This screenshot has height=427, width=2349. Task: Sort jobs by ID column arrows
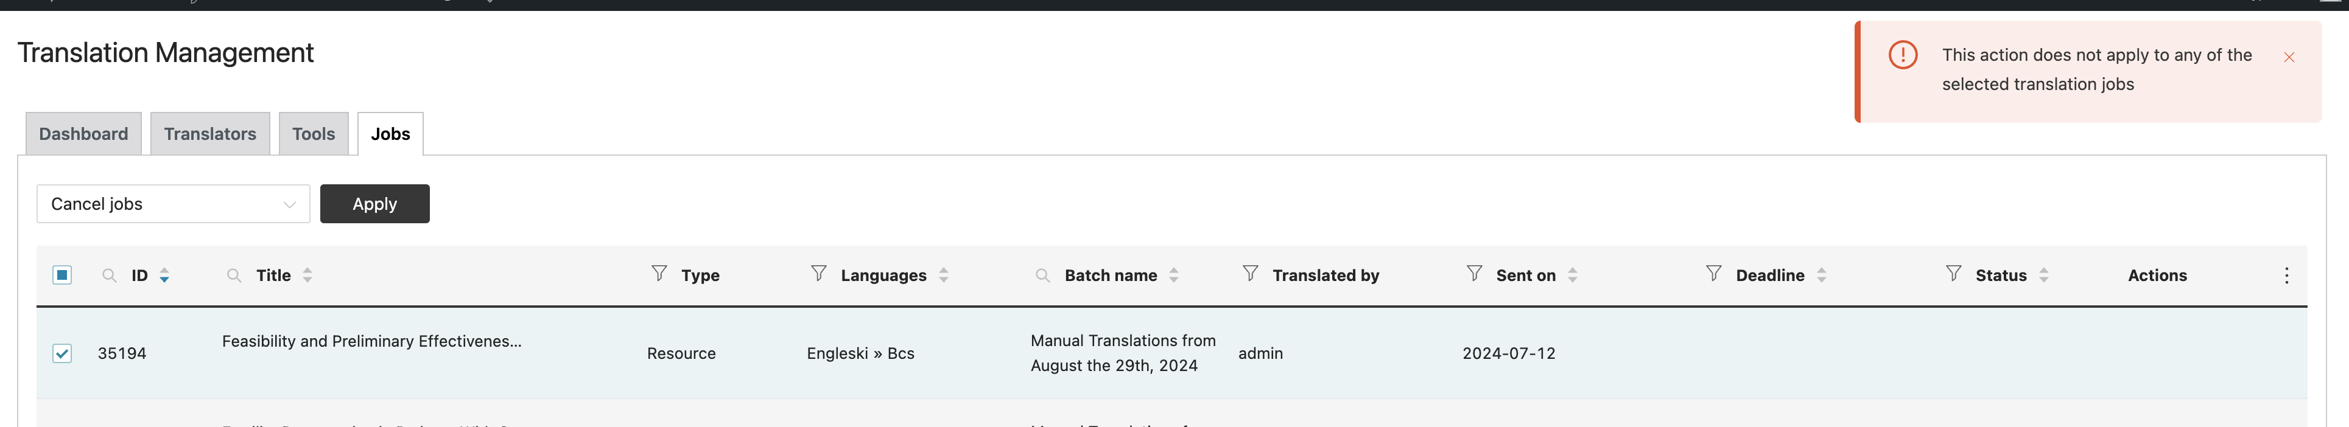(164, 275)
